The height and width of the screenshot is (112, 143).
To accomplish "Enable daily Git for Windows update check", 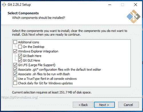I will [15, 83].
